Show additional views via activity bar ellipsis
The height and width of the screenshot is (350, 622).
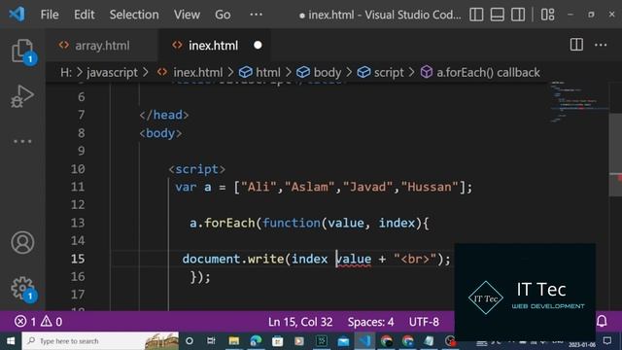[22, 141]
